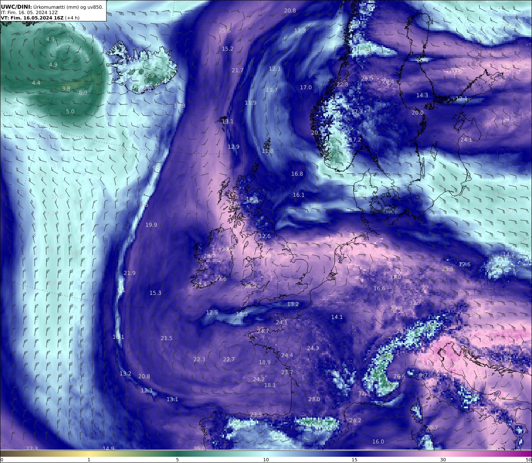532x463 pixels.
Task: Click the 16.6 value over Germany
Action: (379, 289)
